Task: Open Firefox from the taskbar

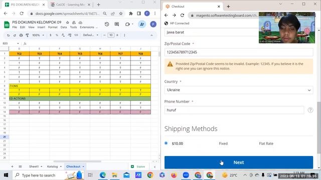Action: [174, 175]
